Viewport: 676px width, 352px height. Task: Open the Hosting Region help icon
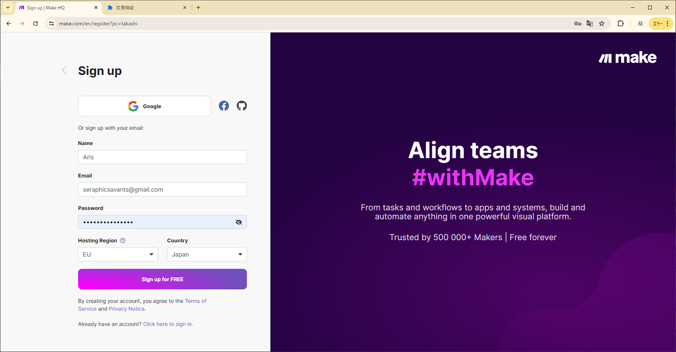[123, 241]
